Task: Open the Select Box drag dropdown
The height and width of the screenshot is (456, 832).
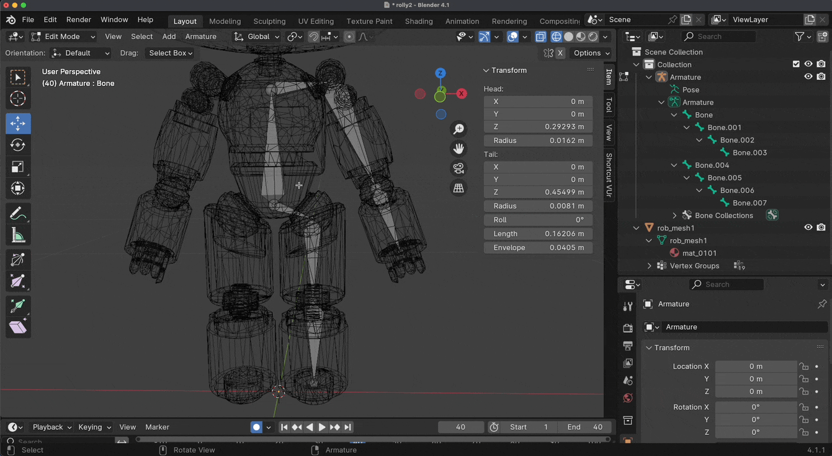Action: point(170,53)
